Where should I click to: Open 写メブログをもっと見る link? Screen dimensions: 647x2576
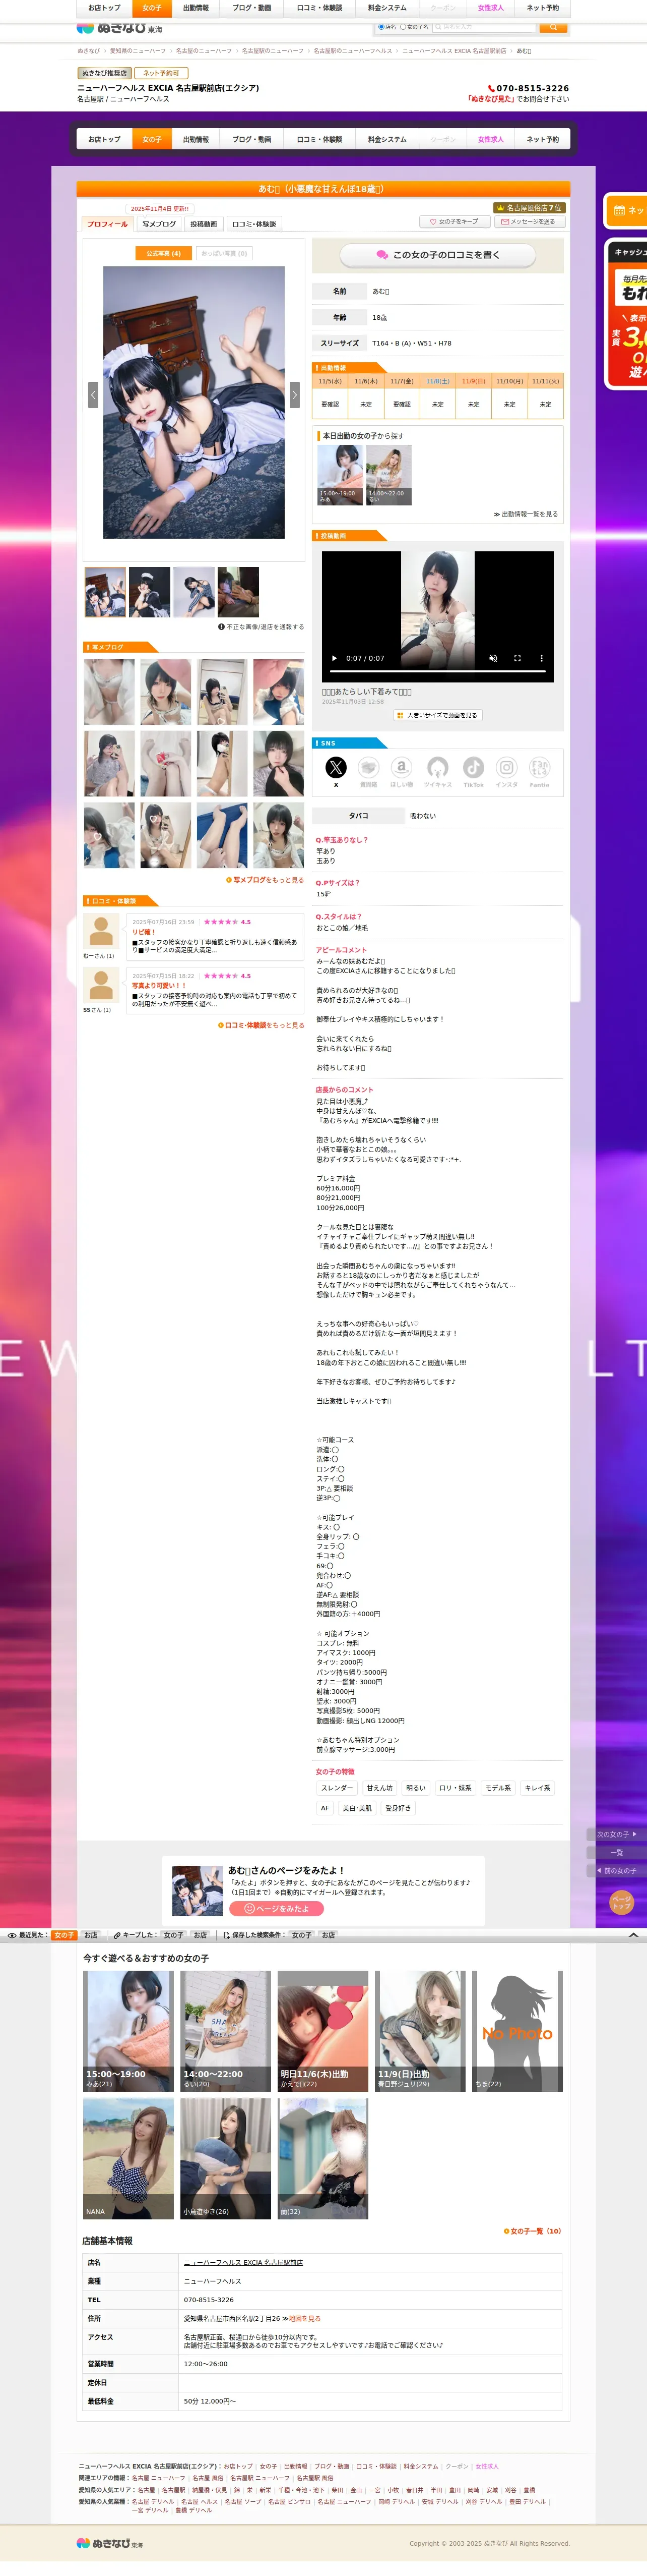265,880
